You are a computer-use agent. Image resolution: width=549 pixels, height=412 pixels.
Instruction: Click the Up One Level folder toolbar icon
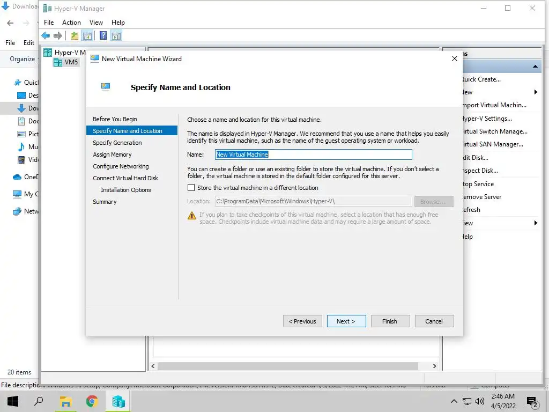pyautogui.click(x=74, y=35)
